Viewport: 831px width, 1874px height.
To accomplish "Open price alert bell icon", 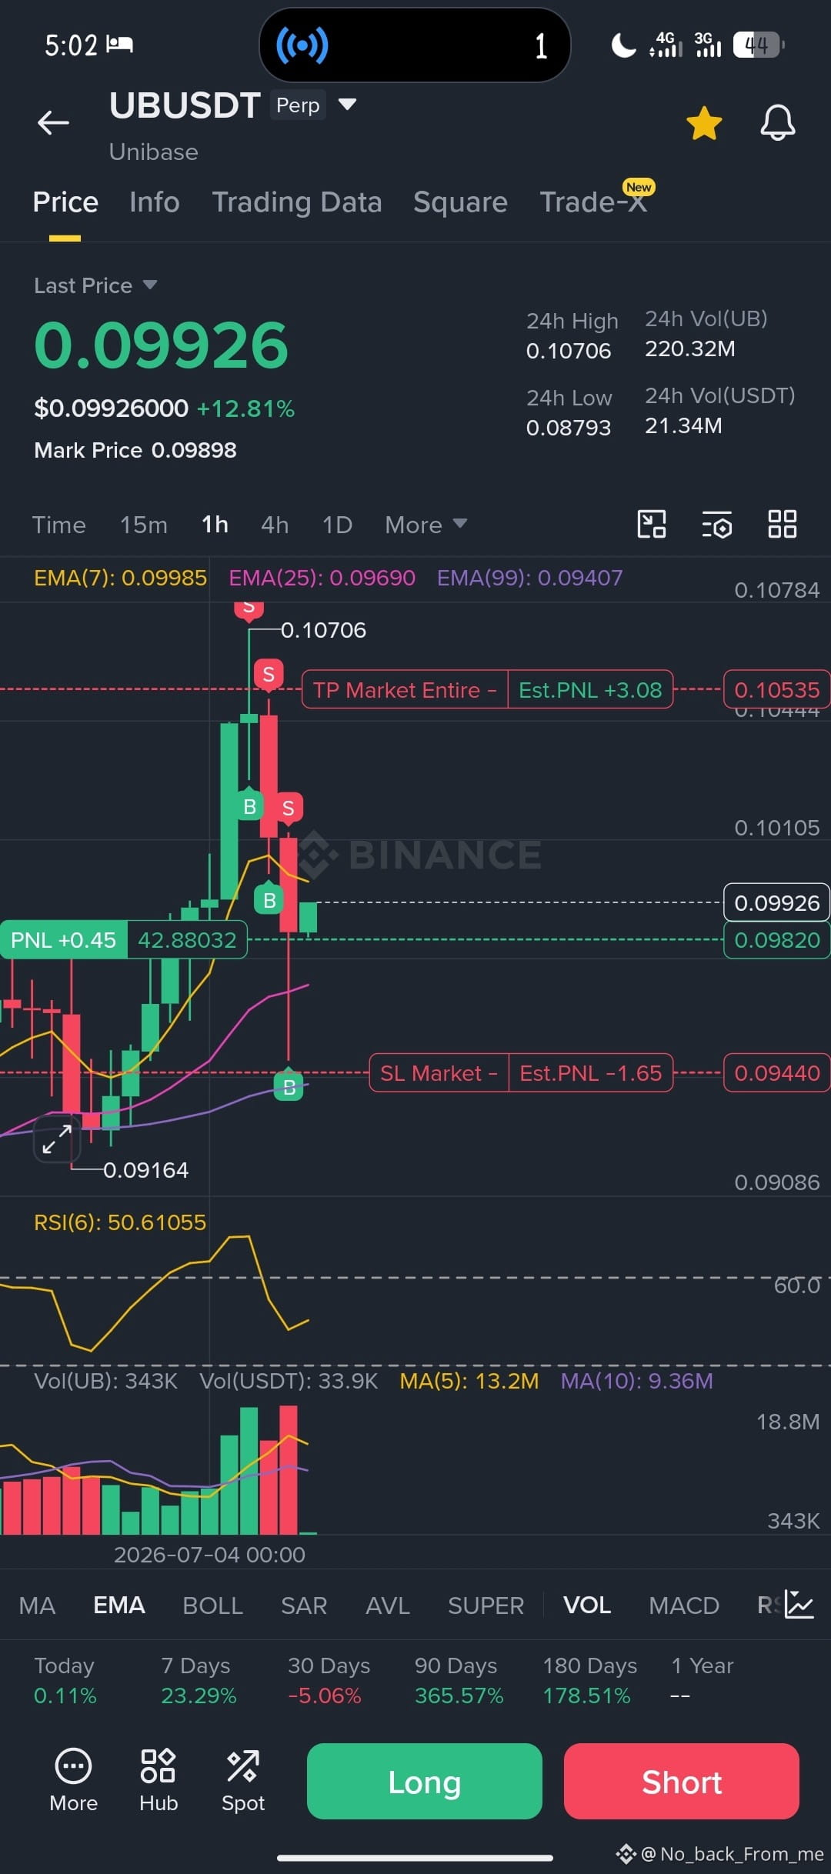I will click(778, 122).
